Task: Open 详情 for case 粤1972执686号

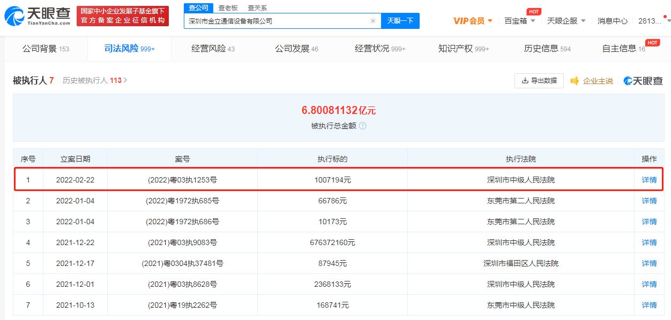Action: click(649, 222)
